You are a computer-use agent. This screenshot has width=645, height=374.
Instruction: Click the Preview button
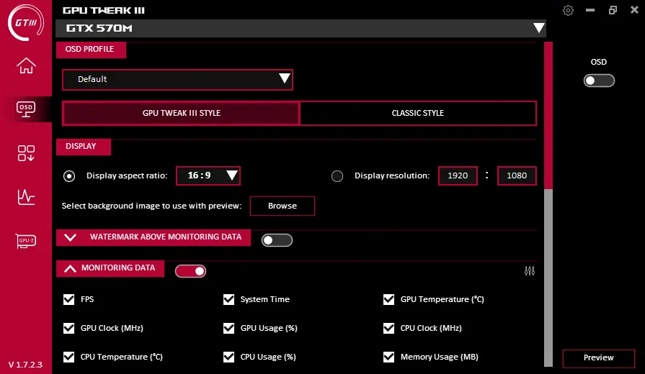(x=599, y=357)
